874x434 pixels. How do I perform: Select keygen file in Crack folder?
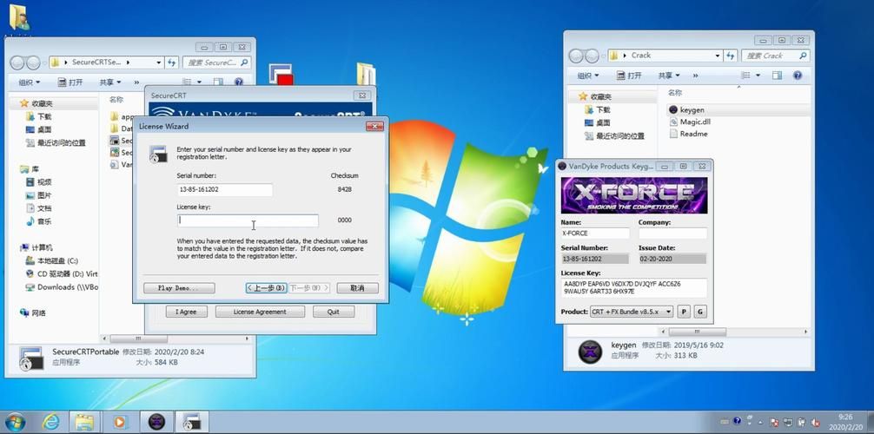pos(692,110)
